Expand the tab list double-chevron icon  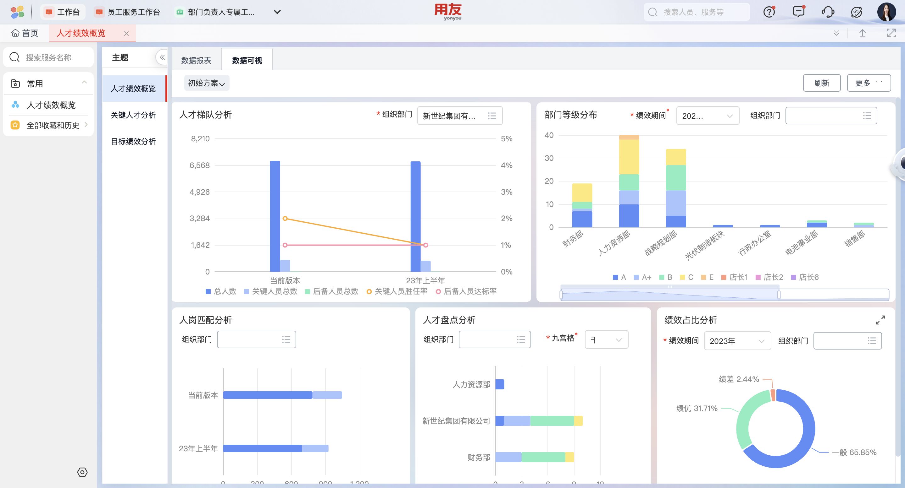pos(836,33)
